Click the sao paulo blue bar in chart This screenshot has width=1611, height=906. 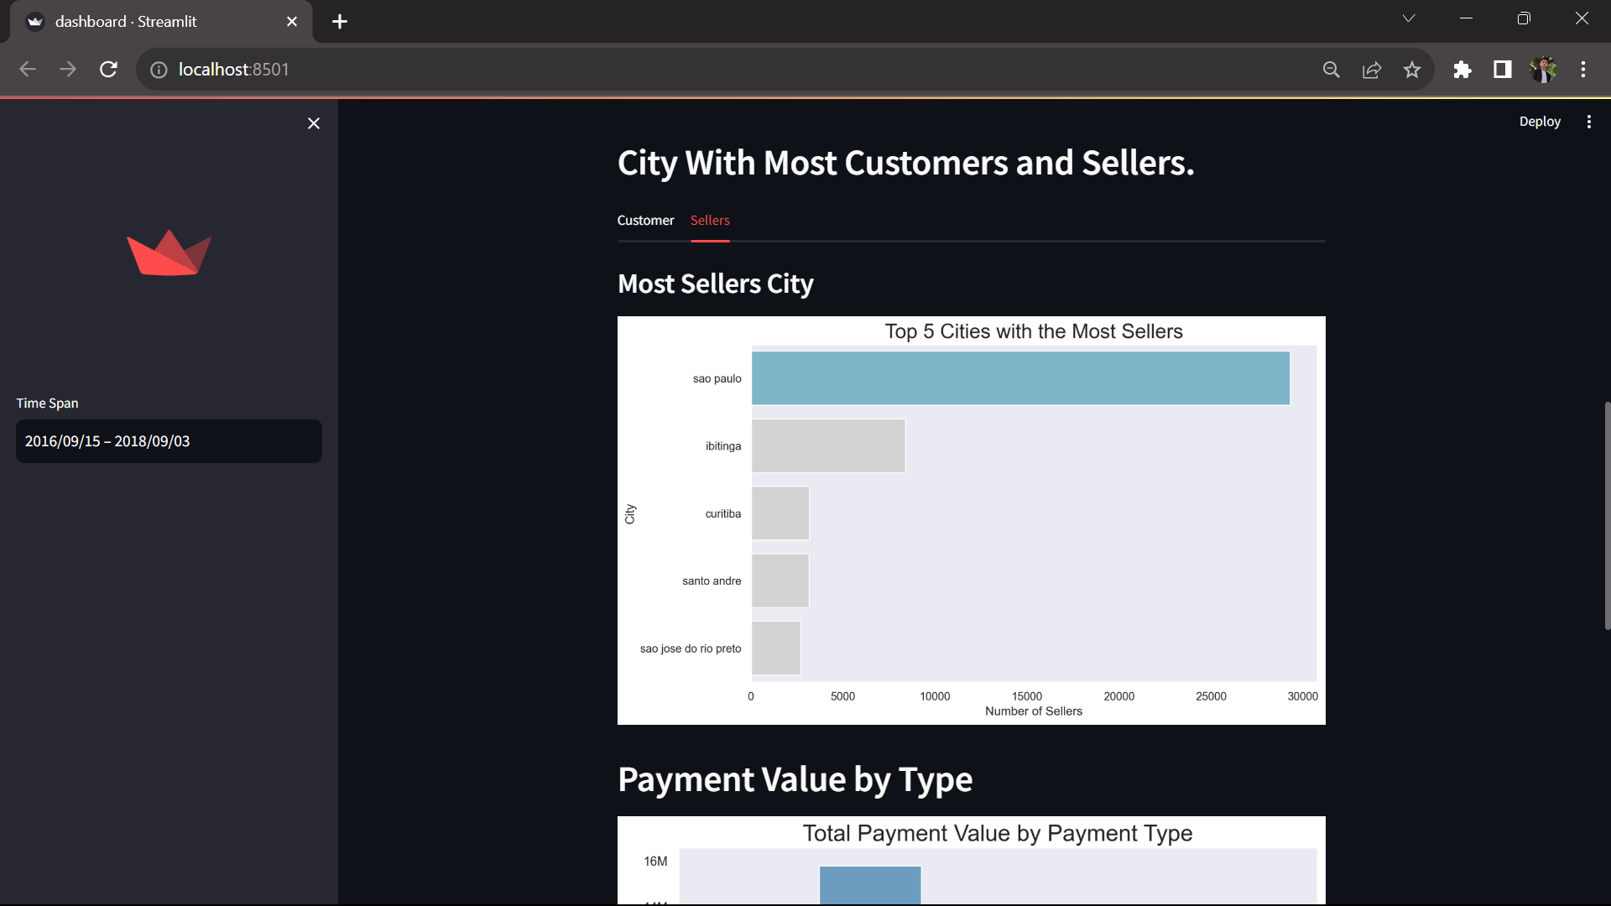(1020, 378)
